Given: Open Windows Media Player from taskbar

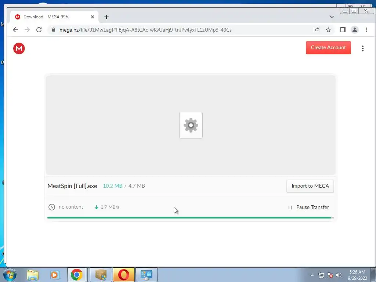Looking at the screenshot, I should [x=55, y=275].
